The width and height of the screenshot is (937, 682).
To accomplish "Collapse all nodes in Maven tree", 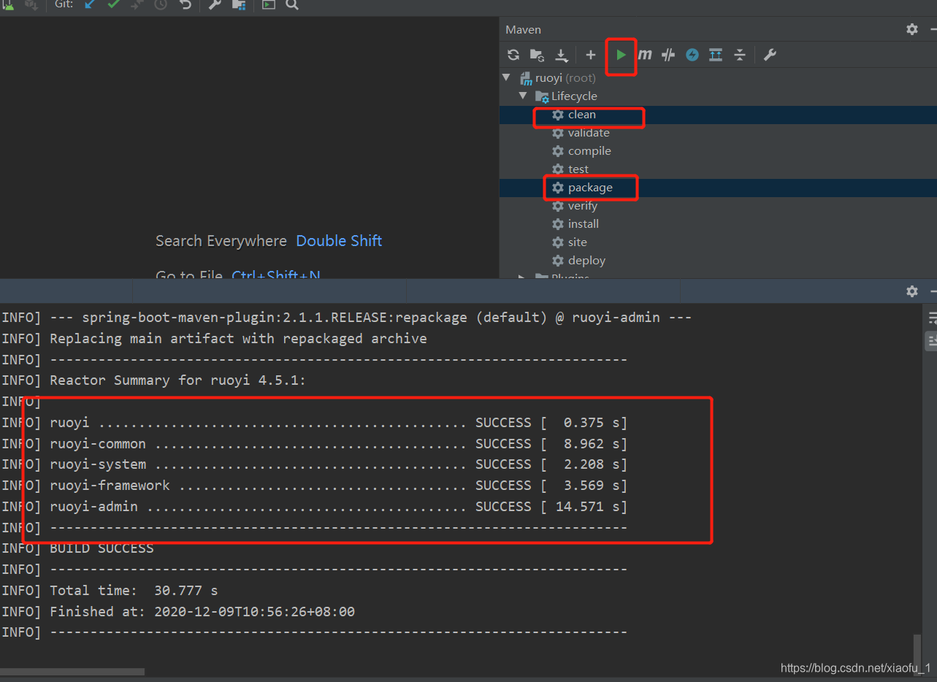I will 740,55.
